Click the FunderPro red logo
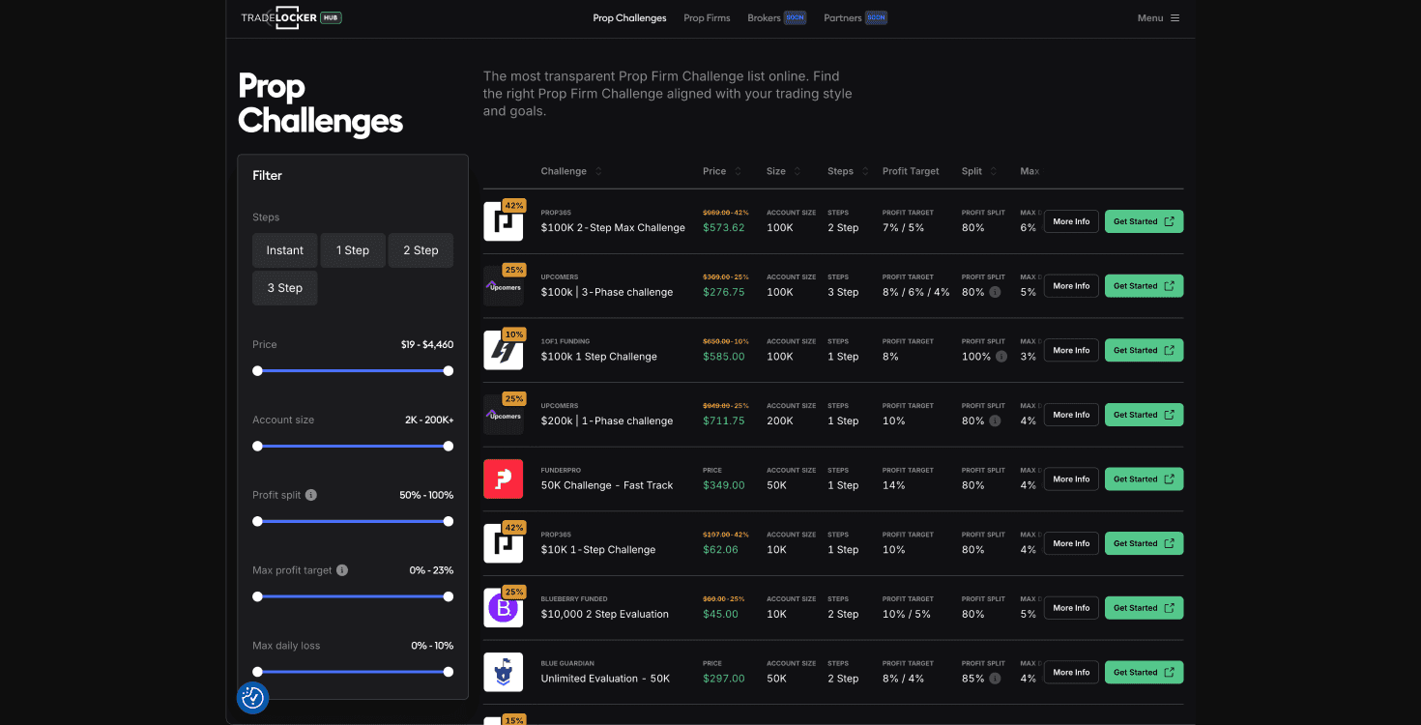The width and height of the screenshot is (1421, 725). 503,479
